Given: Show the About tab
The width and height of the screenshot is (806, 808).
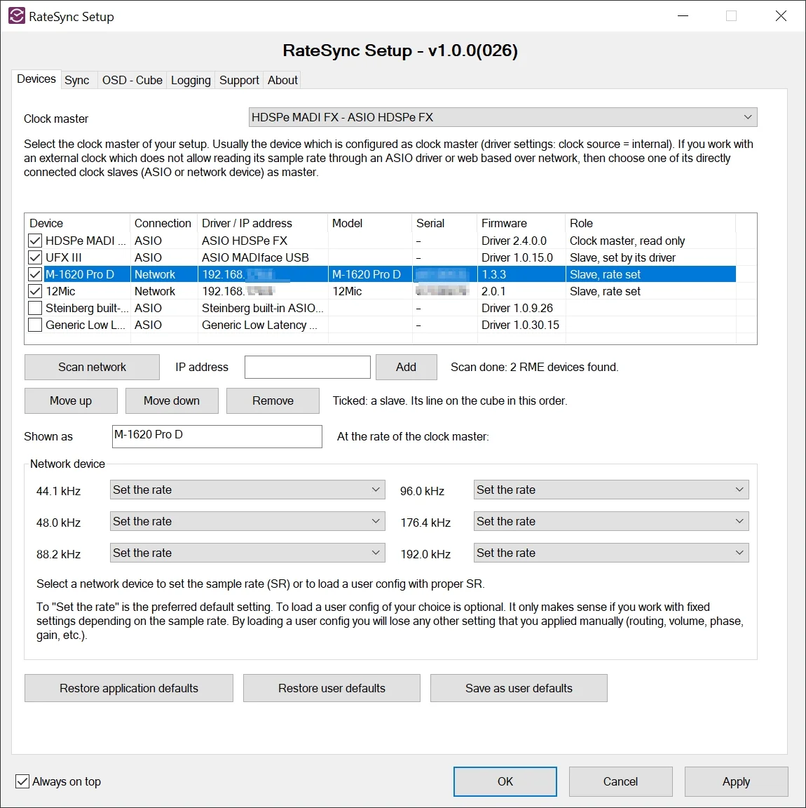Looking at the screenshot, I should pos(282,81).
